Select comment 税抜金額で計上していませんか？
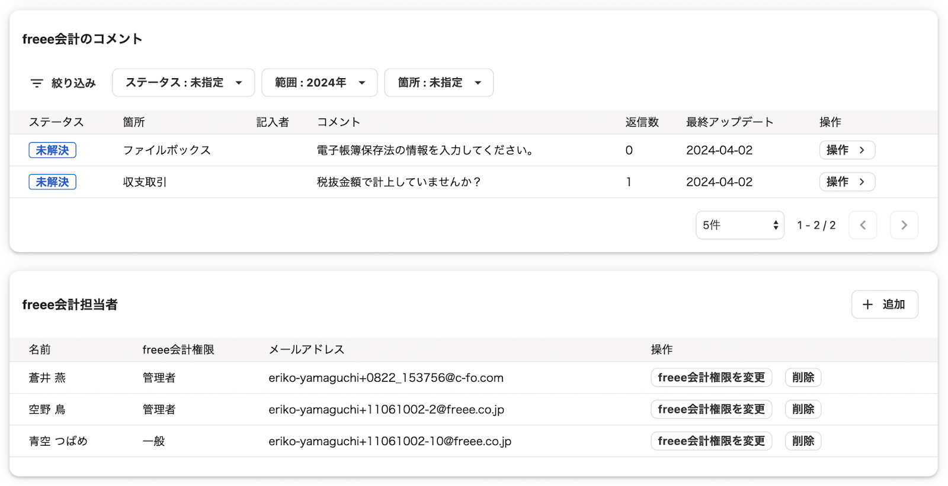The width and height of the screenshot is (948, 486). (399, 182)
